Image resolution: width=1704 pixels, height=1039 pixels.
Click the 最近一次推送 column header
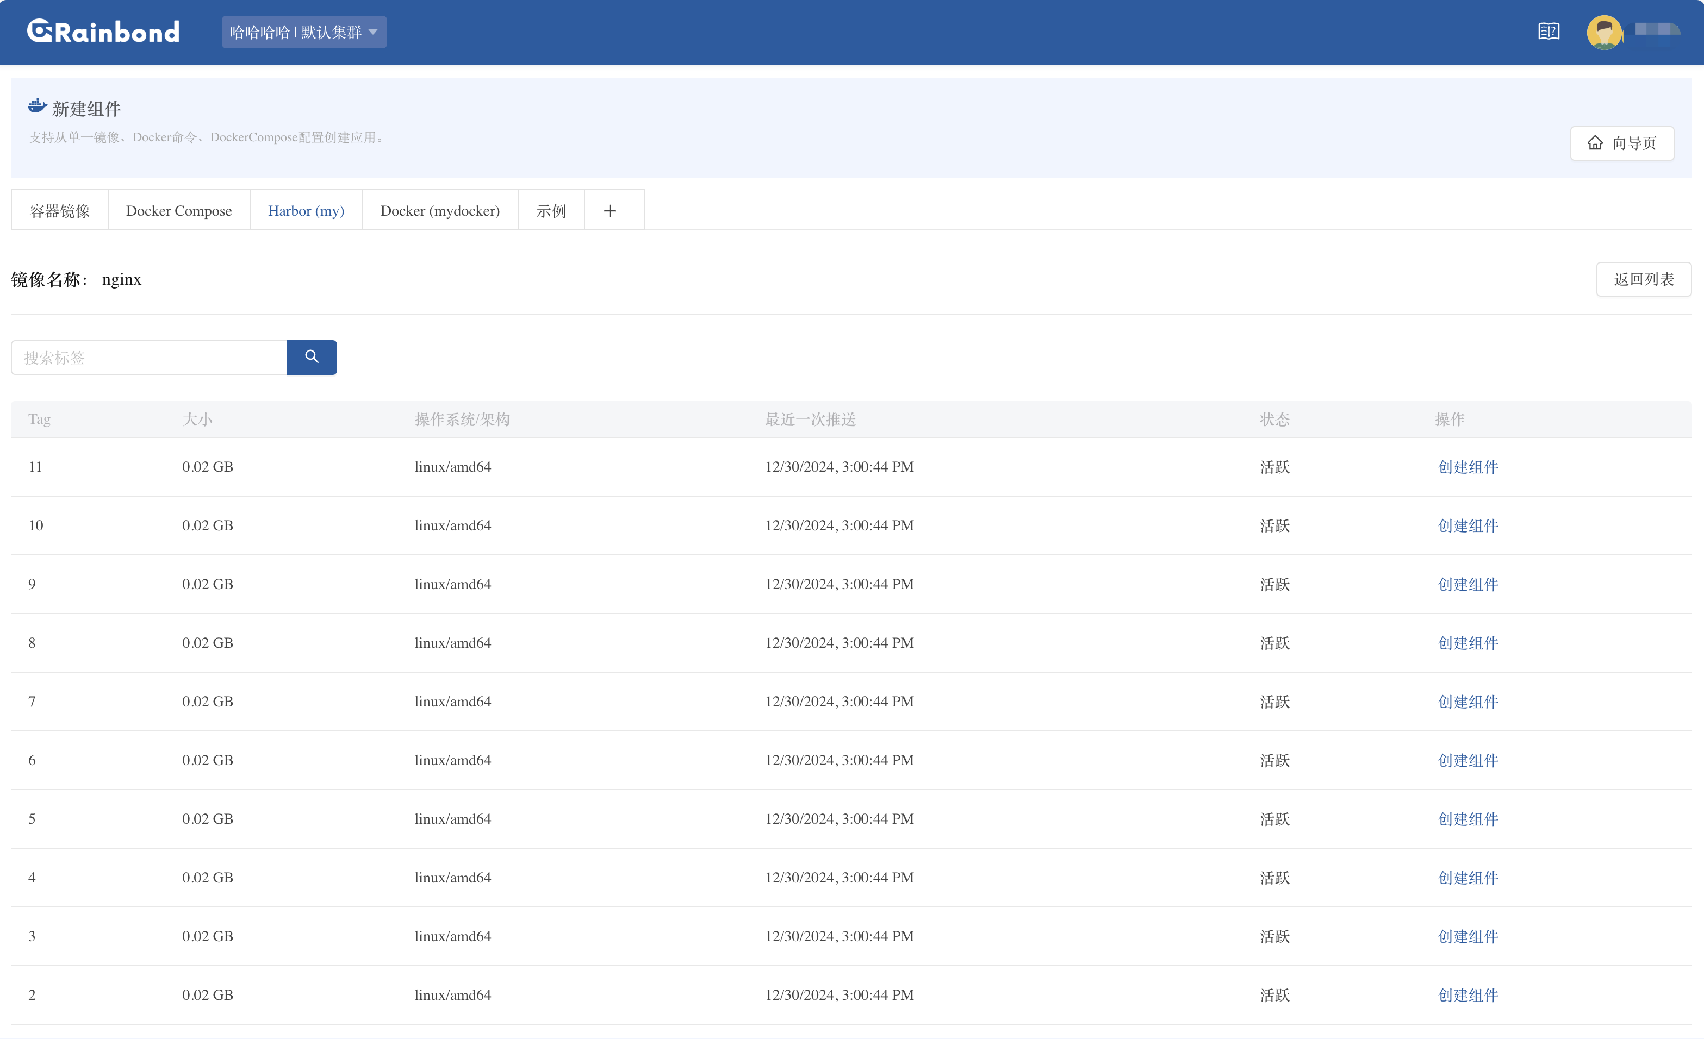(x=810, y=419)
